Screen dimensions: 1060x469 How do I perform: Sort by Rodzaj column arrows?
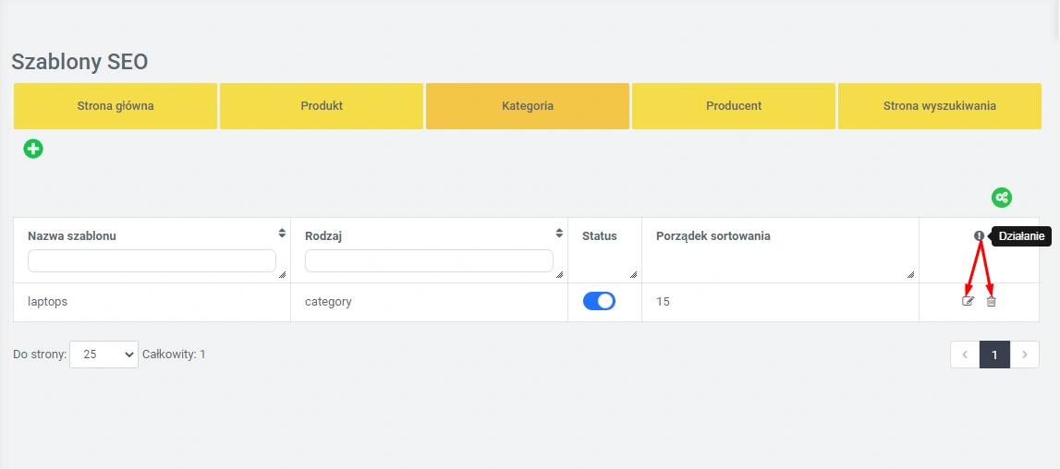(x=558, y=234)
